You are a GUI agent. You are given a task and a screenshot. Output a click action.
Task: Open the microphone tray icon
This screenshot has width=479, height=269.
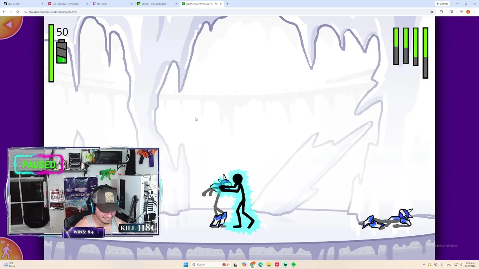[442, 265]
